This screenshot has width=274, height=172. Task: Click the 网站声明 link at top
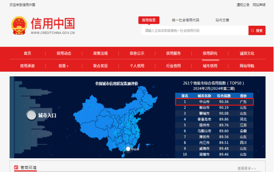[x=259, y=5]
